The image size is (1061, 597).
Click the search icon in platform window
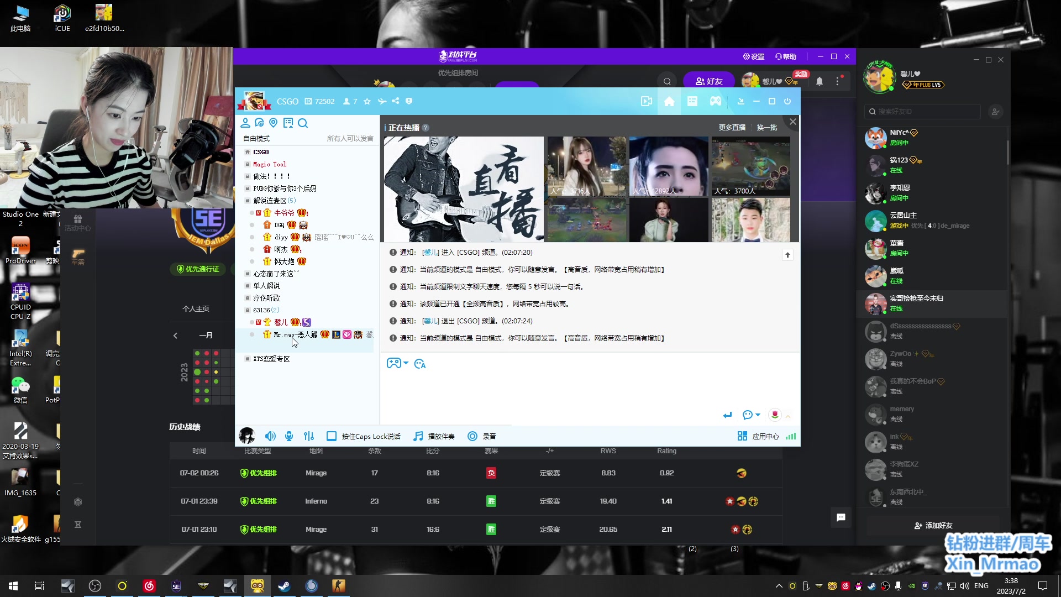[667, 81]
